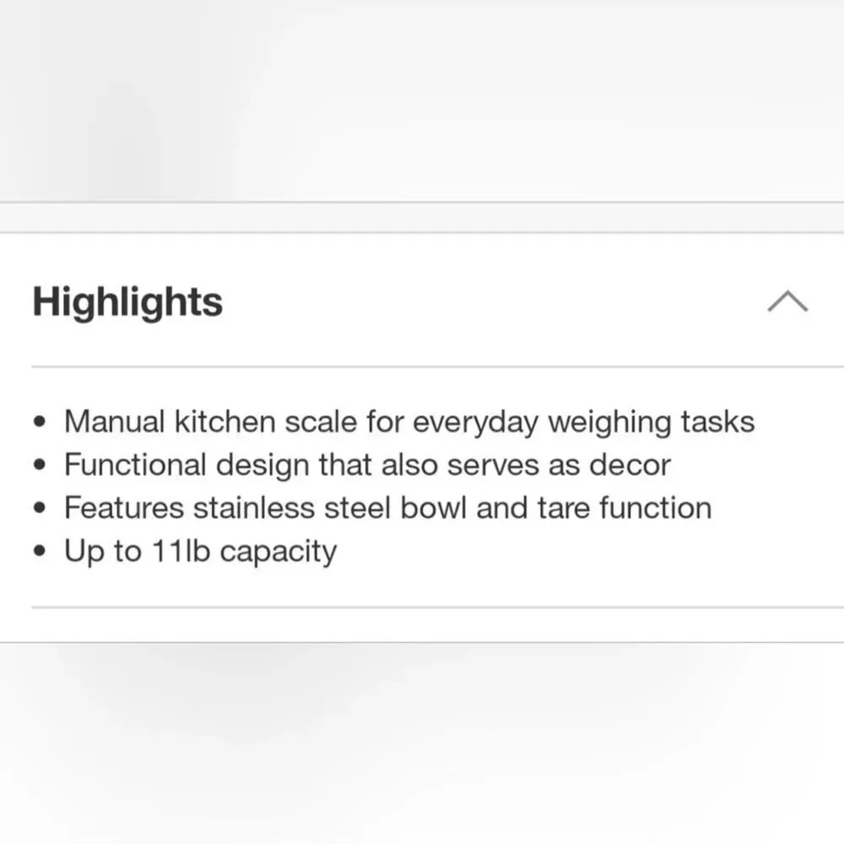
Task: Collapse the Highlights section using the chevron
Action: tap(787, 301)
